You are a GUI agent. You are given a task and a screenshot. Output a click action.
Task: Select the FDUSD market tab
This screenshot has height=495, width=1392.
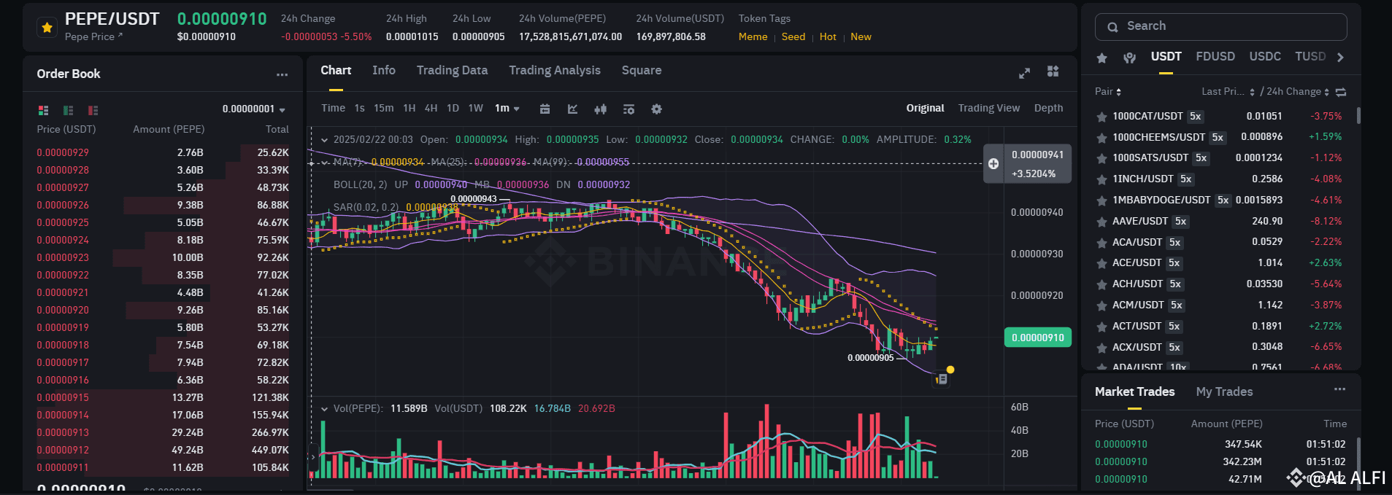pyautogui.click(x=1215, y=56)
